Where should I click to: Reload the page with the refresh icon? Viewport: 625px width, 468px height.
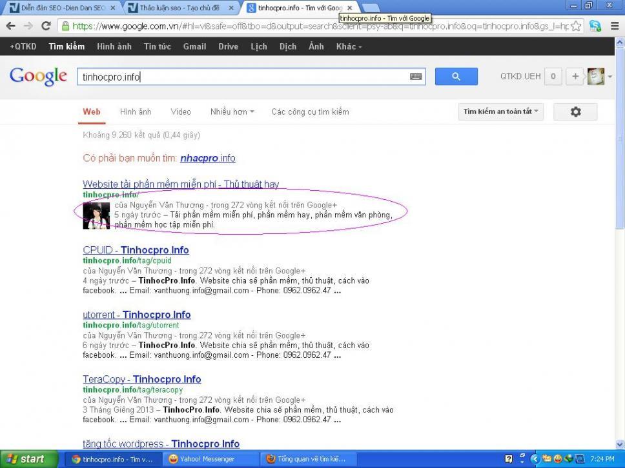46,26
